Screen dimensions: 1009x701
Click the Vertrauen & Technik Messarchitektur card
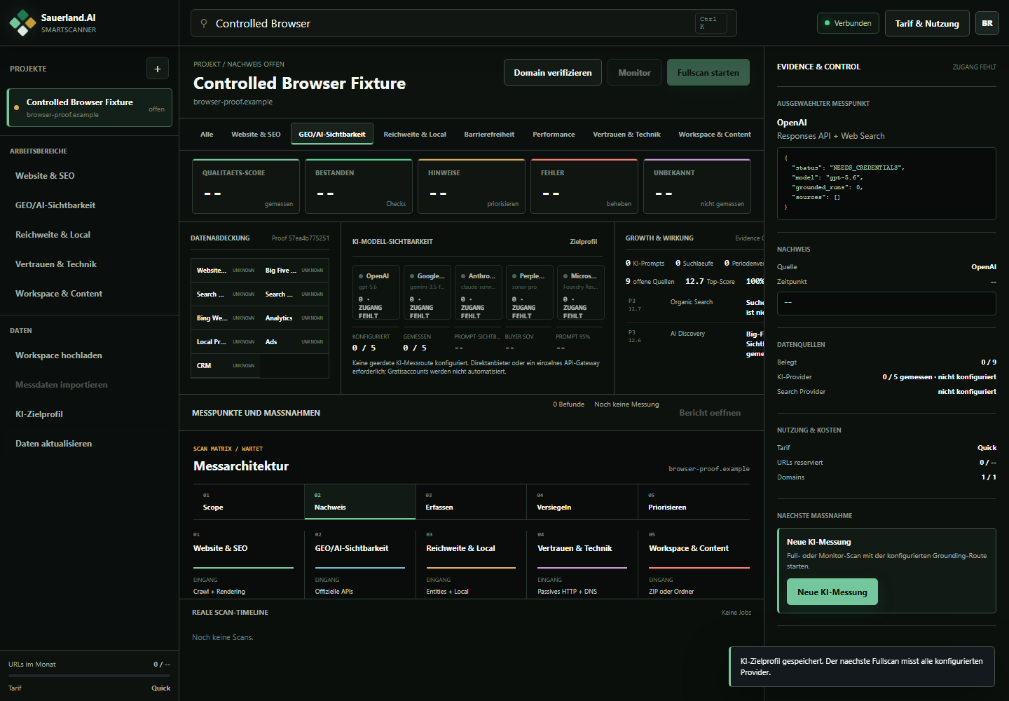pyautogui.click(x=582, y=564)
